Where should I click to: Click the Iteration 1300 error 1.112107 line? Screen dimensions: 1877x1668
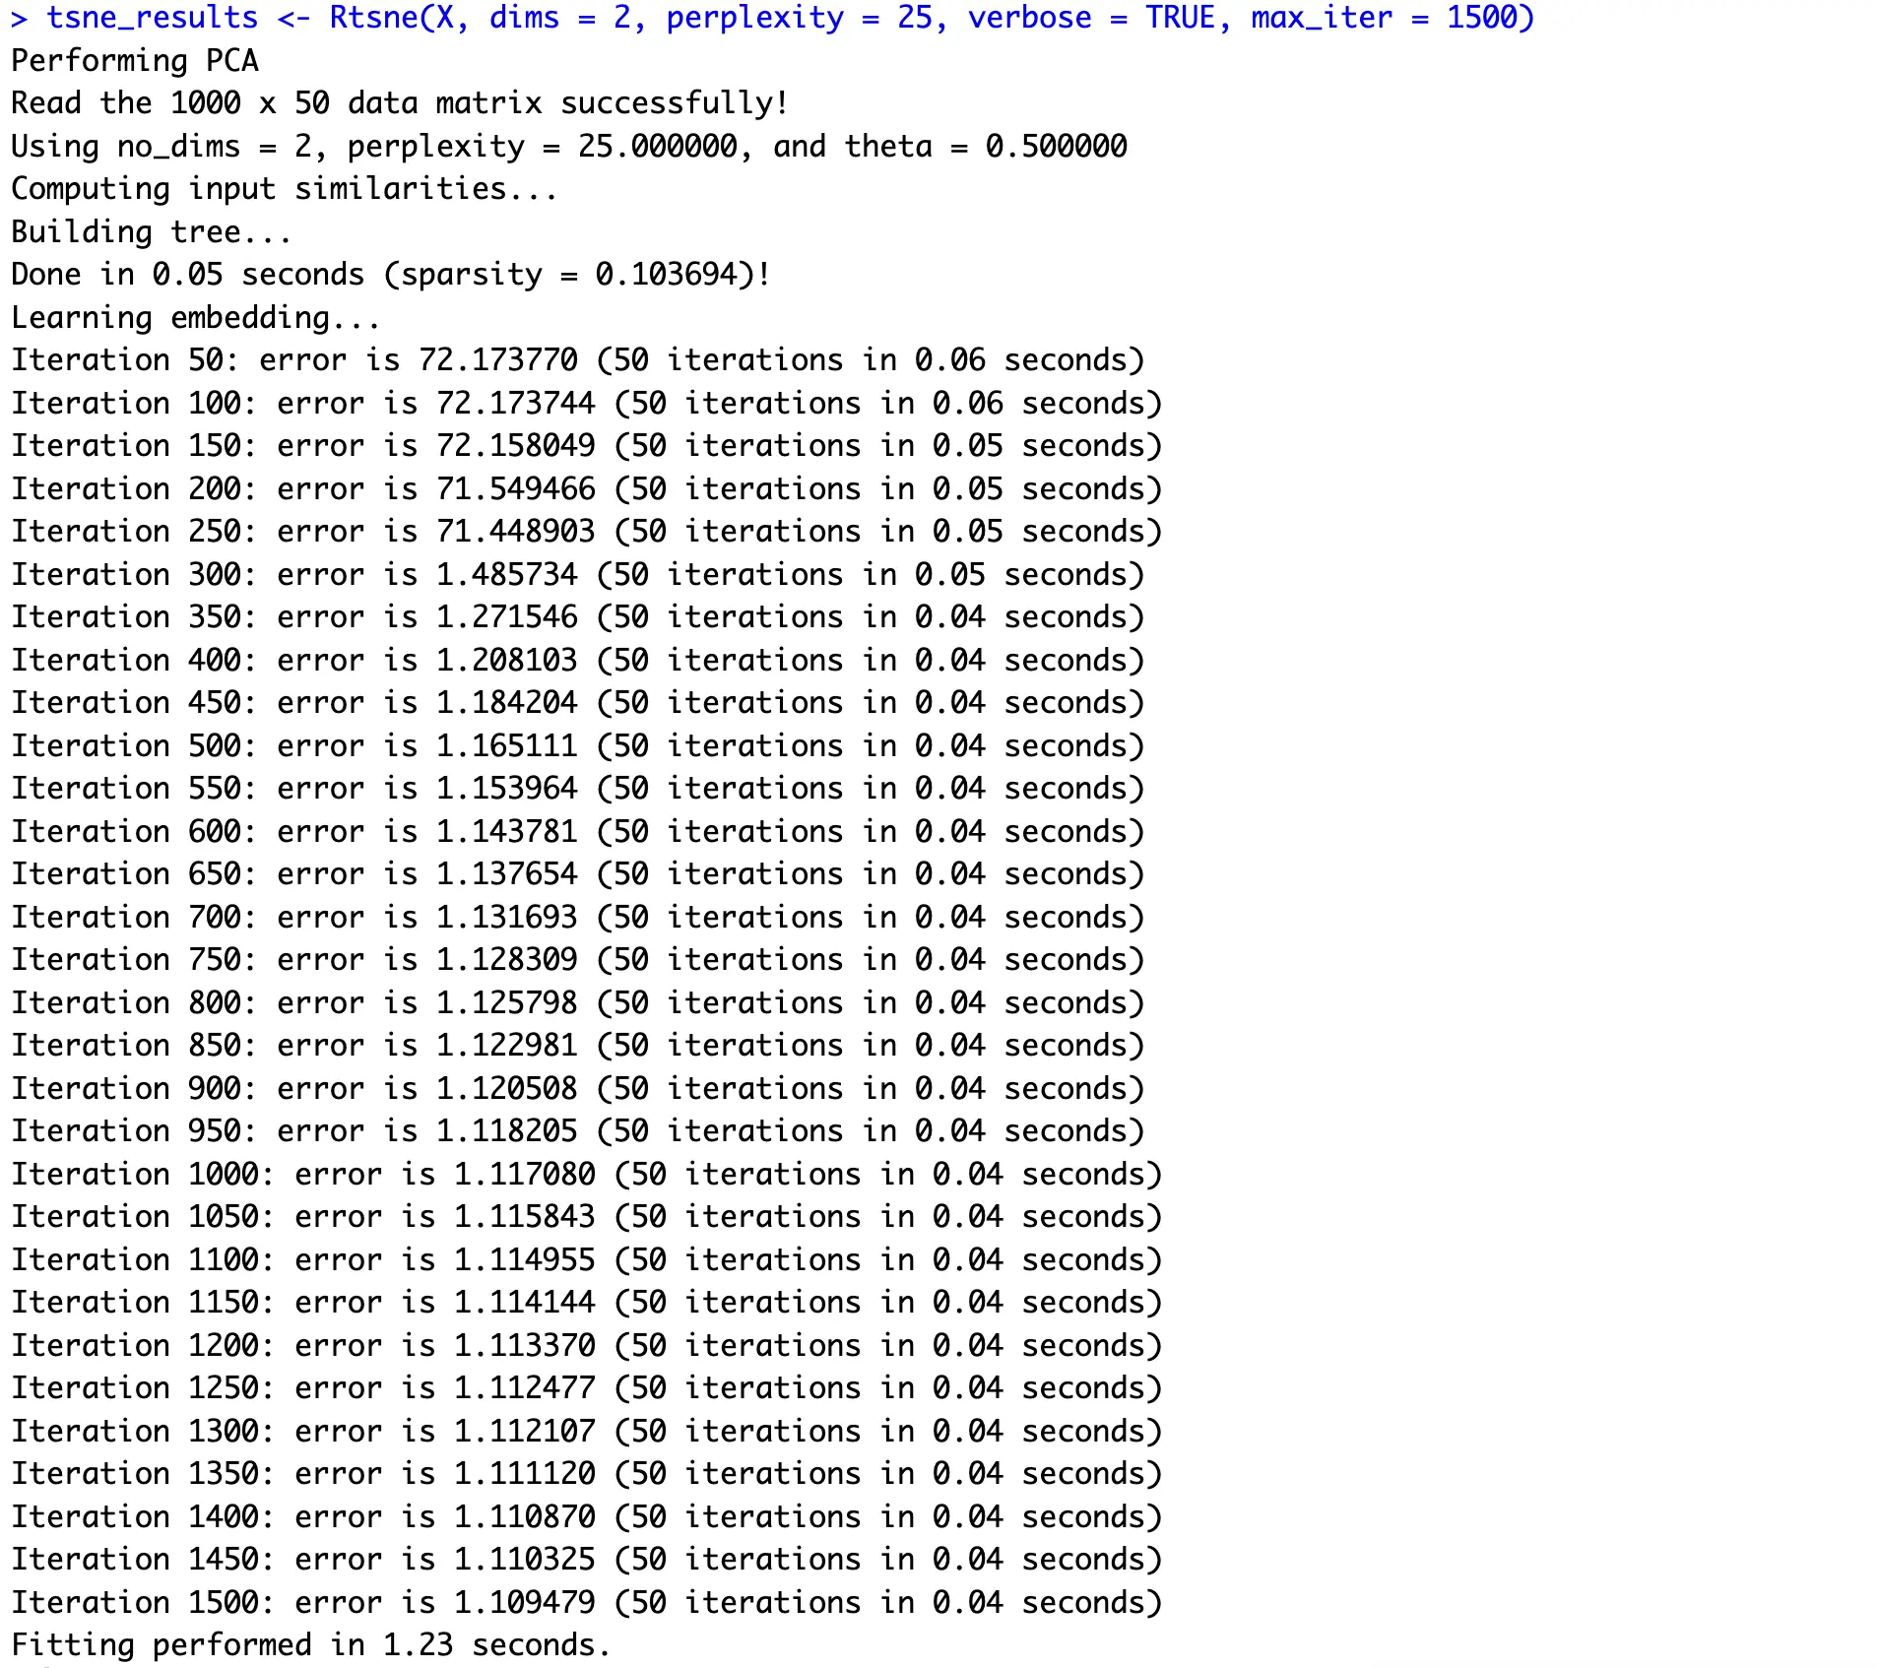click(587, 1432)
